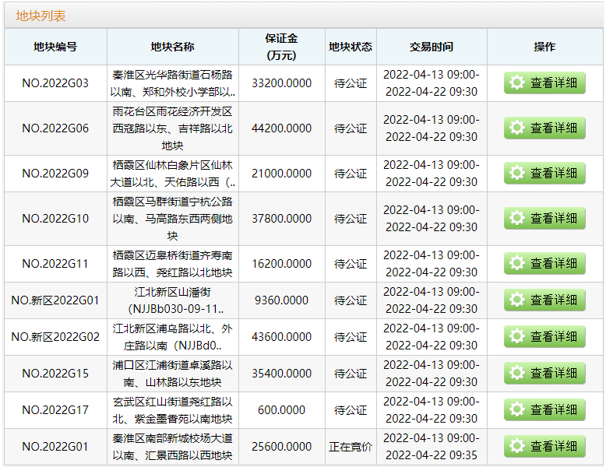Image resolution: width=606 pixels, height=467 pixels.
Task: Select deposit value 25600.0000
Action: tap(281, 447)
